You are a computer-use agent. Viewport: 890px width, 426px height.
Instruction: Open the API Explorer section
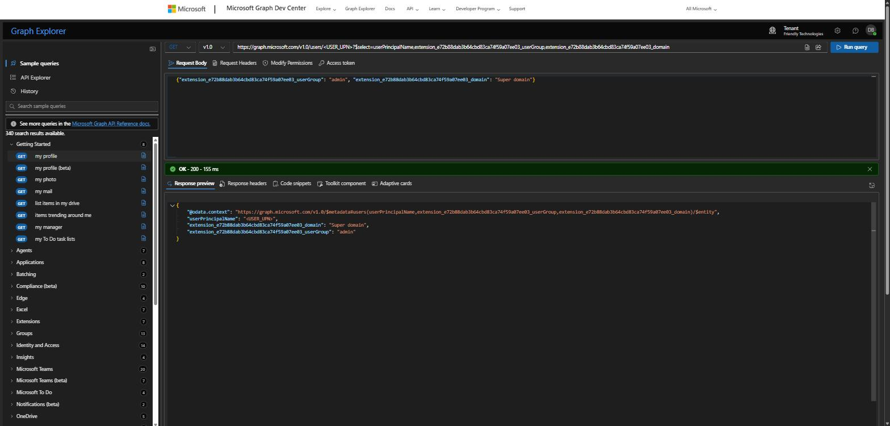point(35,77)
